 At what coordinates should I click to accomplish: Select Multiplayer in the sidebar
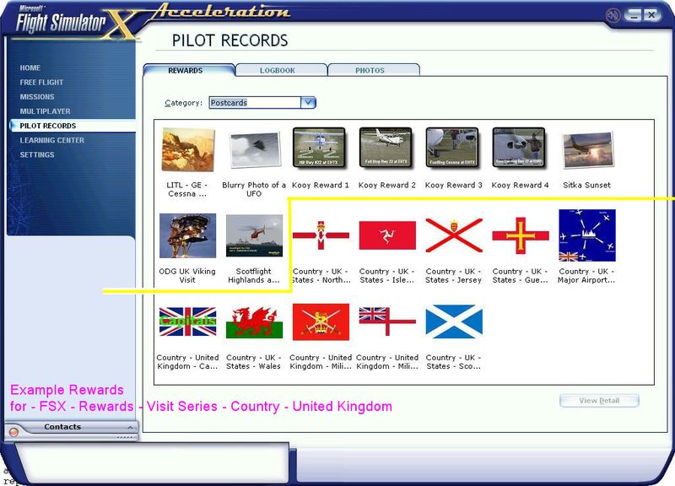46,111
